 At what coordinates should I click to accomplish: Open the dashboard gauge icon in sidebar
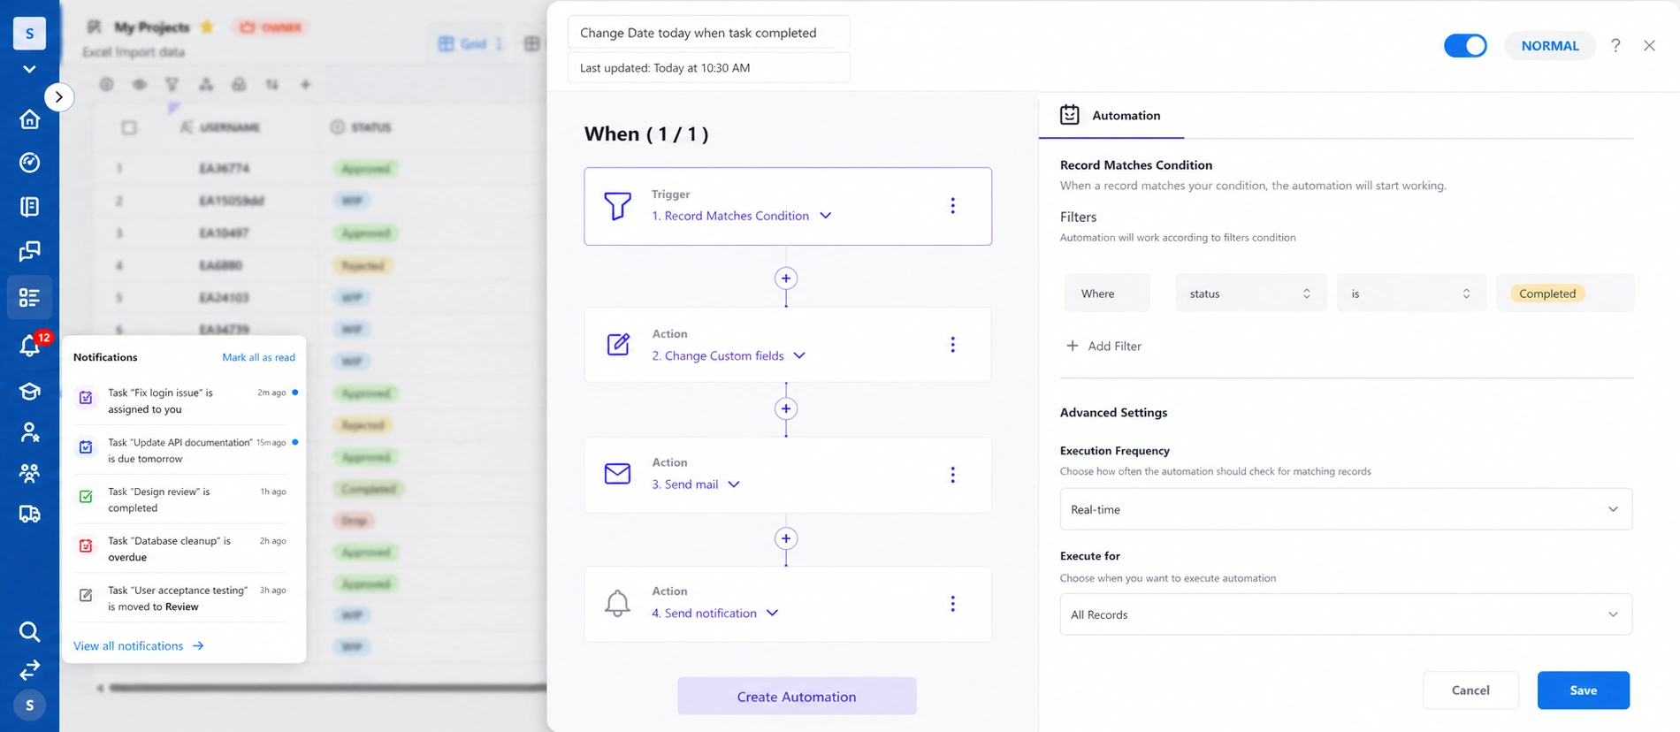(29, 163)
